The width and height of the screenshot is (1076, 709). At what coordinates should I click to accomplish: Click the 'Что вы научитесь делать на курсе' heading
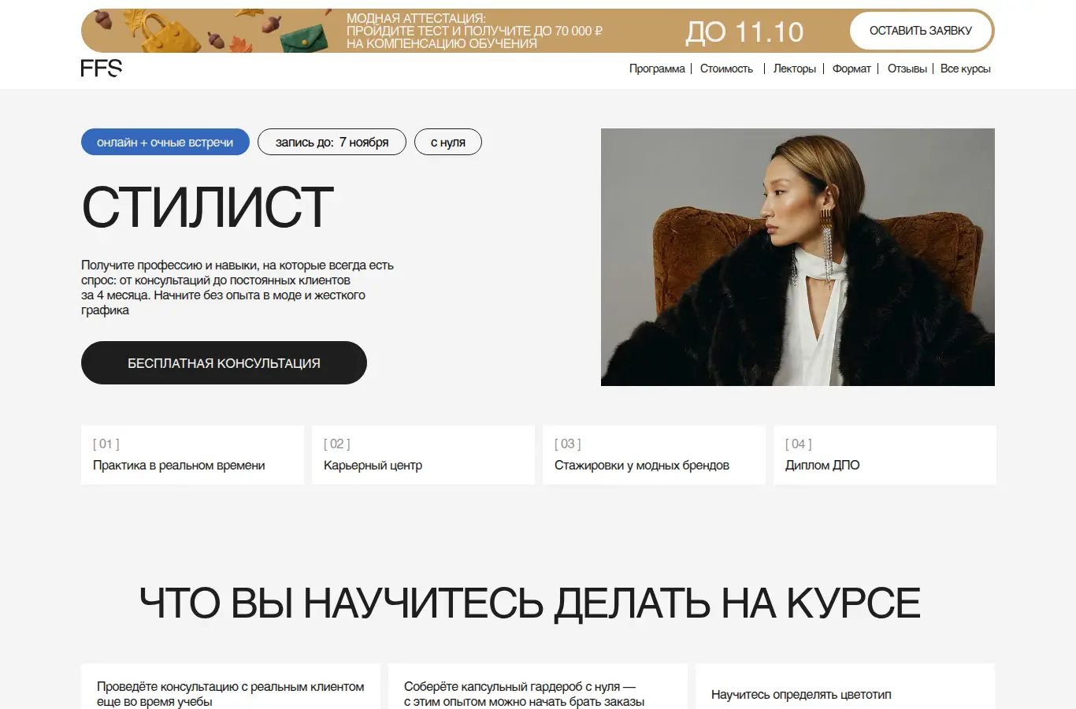coord(529,603)
